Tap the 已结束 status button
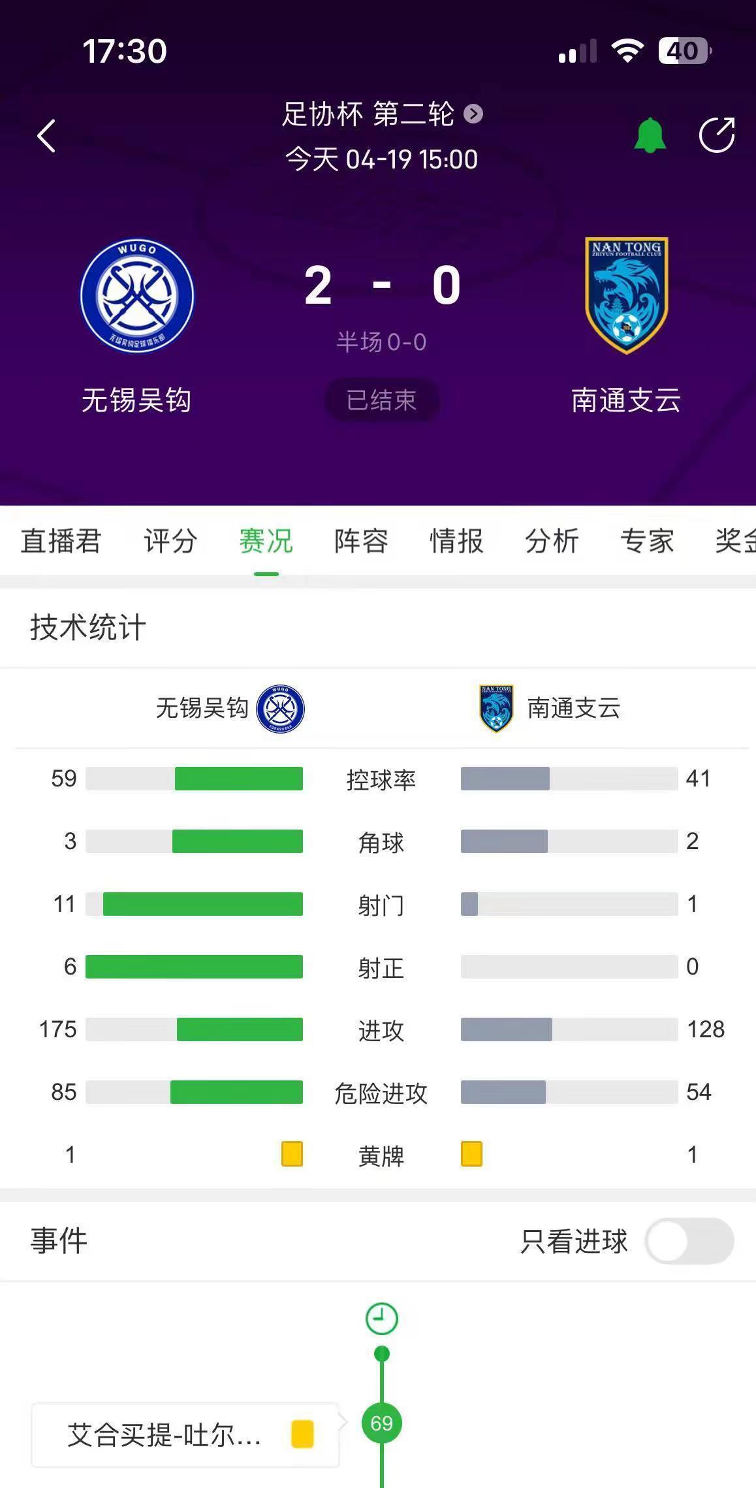The width and height of the screenshot is (756, 1488). [x=381, y=400]
